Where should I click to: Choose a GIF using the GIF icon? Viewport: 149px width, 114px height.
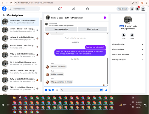57,90
